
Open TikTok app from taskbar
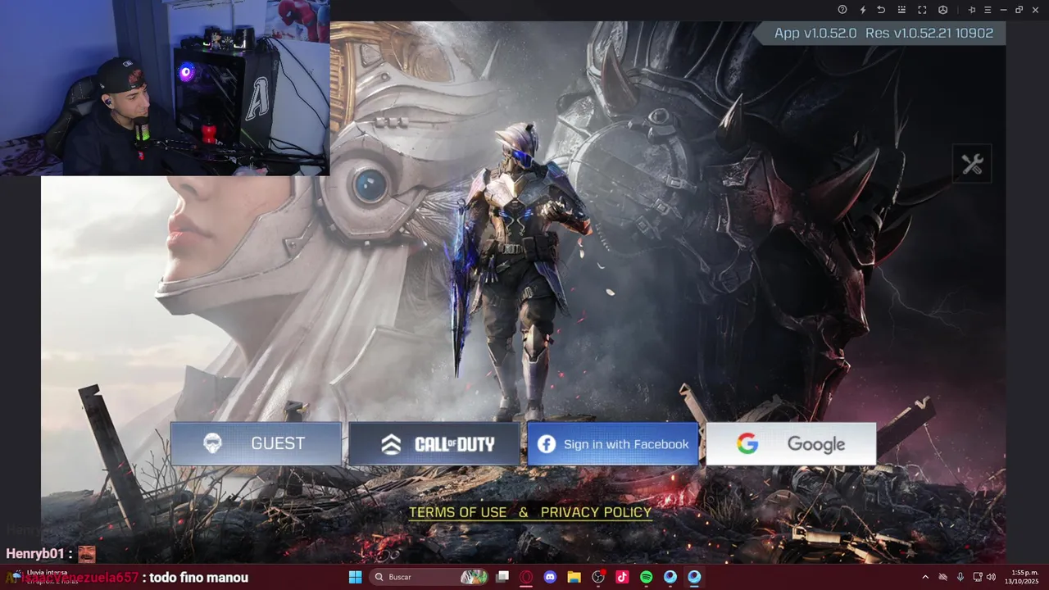point(622,577)
